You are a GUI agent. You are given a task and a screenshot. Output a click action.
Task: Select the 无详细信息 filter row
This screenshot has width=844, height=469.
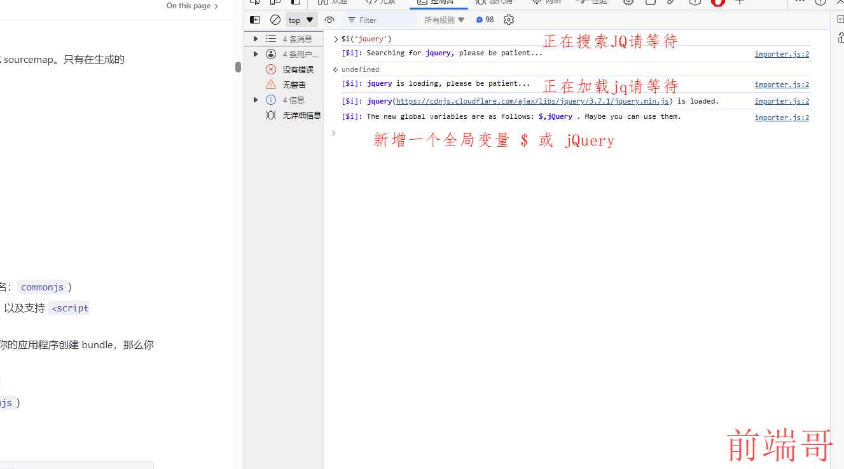[284, 115]
